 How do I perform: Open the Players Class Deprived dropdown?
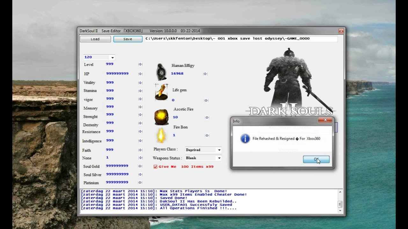(219, 150)
